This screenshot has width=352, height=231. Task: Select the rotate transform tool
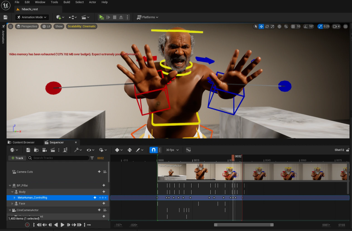pos(267,27)
